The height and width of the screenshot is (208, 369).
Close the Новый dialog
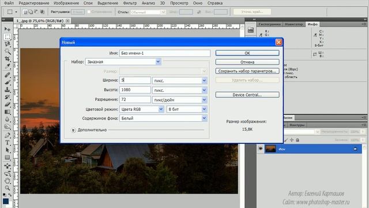point(278,42)
